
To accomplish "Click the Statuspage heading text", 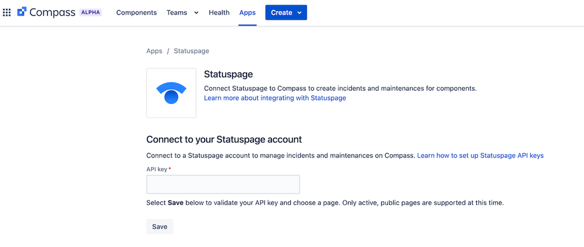I will (228, 74).
